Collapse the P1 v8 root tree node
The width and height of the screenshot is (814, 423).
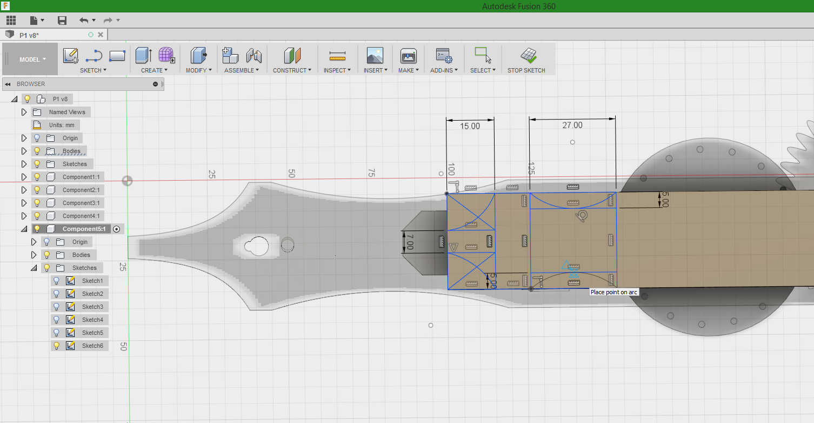(14, 99)
